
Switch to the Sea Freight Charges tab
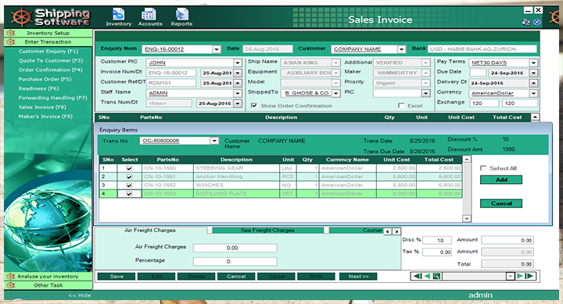pos(267,230)
